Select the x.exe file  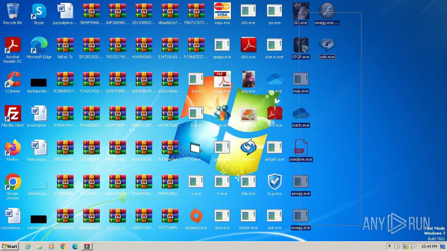196,185
